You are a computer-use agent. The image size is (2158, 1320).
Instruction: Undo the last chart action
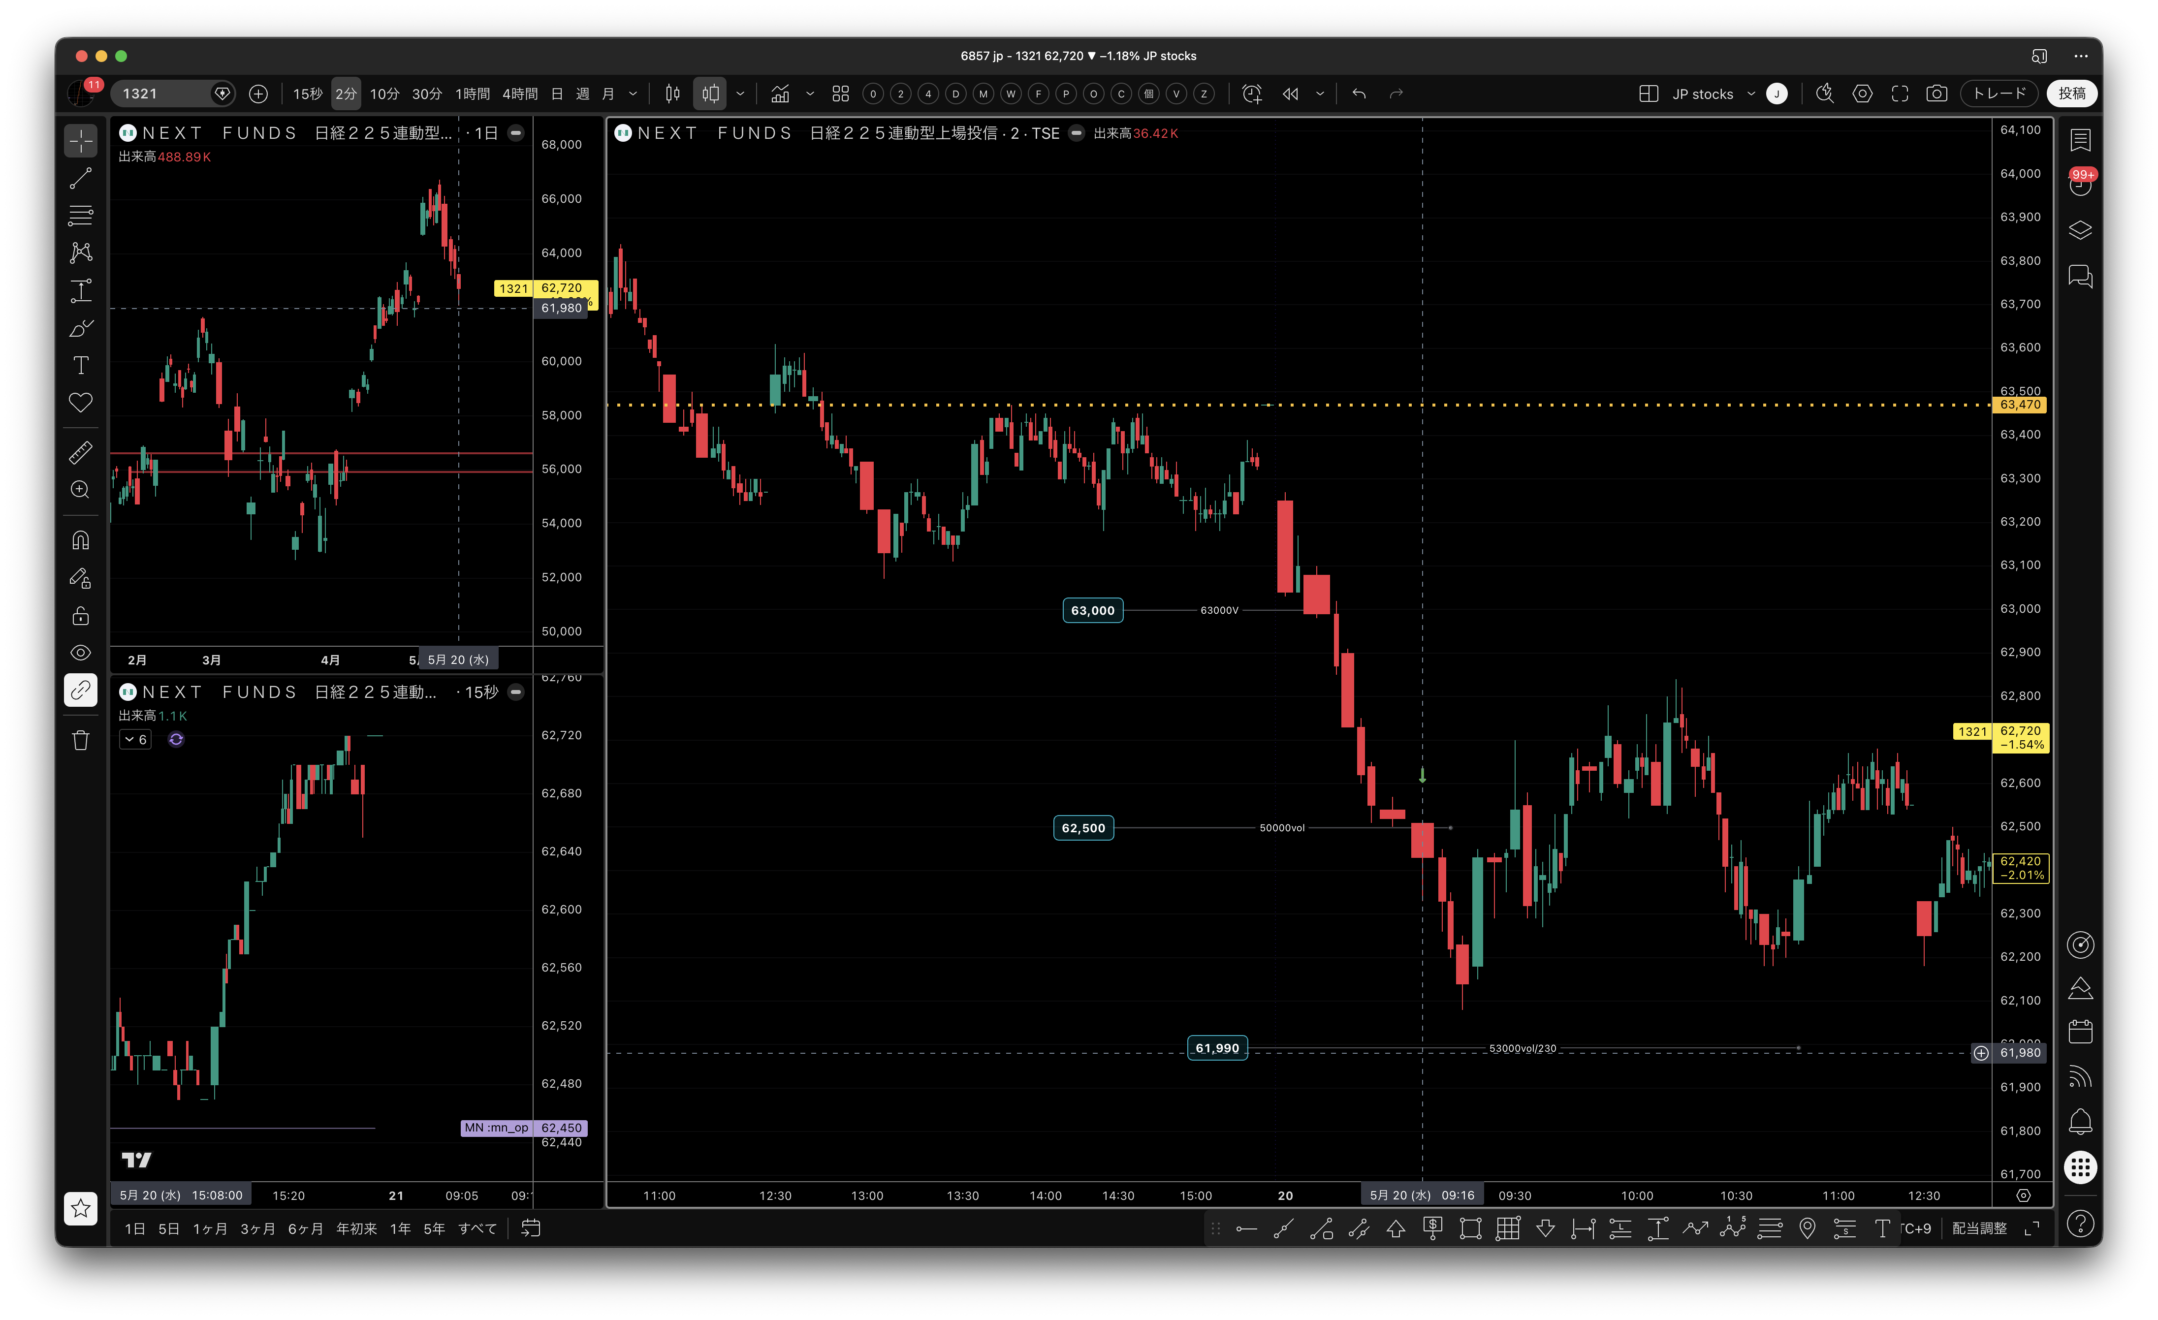(1359, 94)
